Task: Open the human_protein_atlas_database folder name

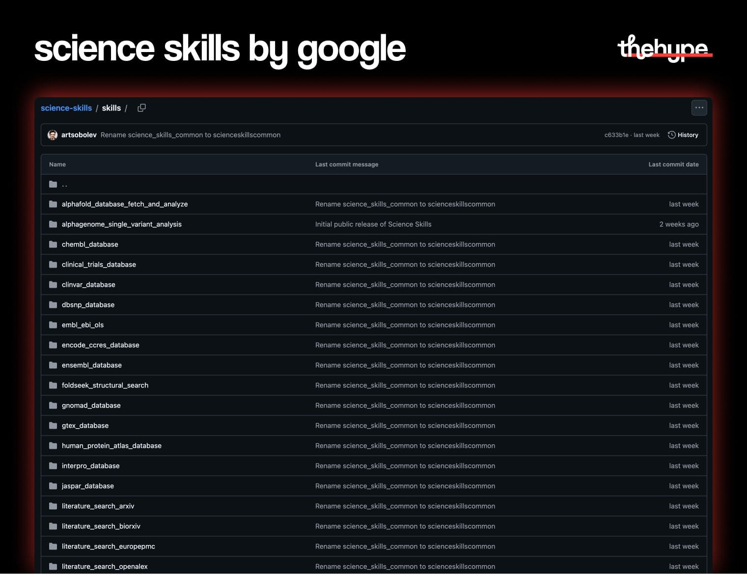Action: coord(111,446)
